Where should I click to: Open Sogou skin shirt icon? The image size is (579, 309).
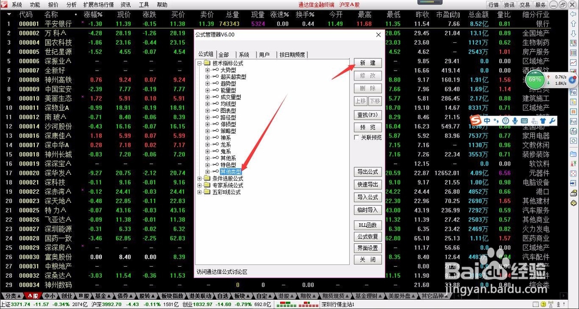pyautogui.click(x=543, y=121)
